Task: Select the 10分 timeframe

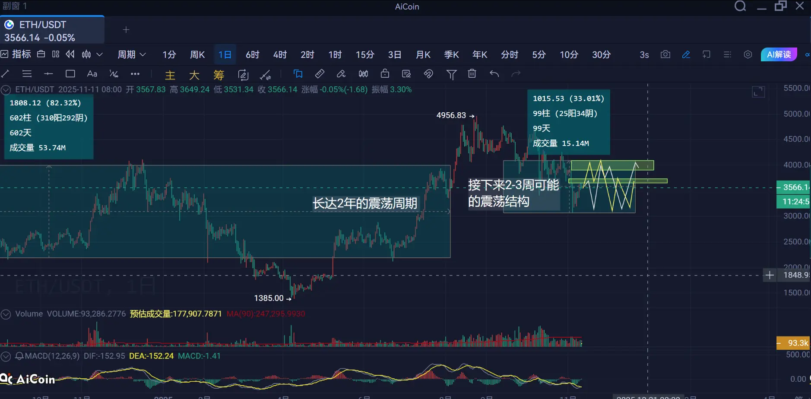Action: pyautogui.click(x=569, y=54)
